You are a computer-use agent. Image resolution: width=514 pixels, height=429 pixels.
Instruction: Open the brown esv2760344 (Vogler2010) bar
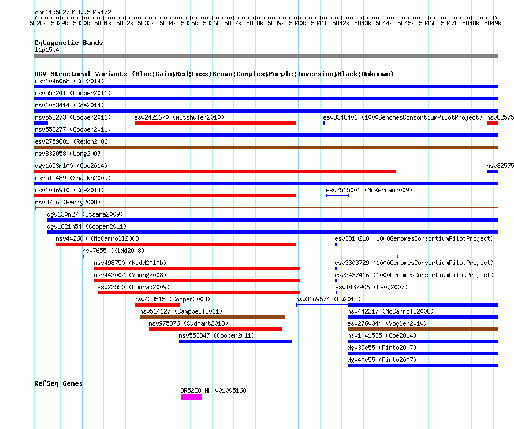[x=423, y=329]
